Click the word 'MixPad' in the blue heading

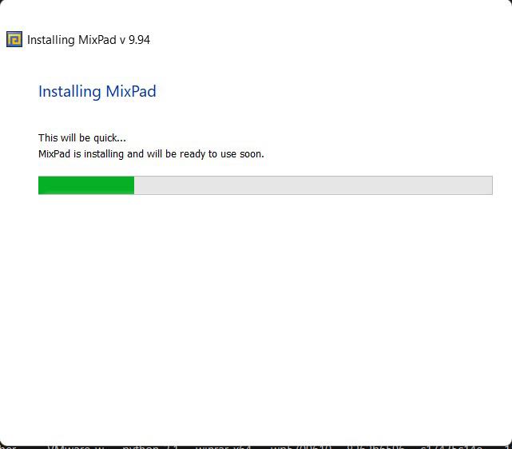click(131, 91)
